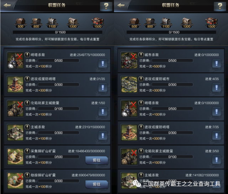Open help question mark on left panel
Image resolution: width=228 pixels, height=194 pixels.
pos(106,6)
